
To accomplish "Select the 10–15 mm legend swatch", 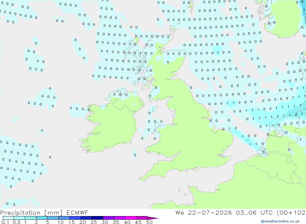I will [64, 218].
